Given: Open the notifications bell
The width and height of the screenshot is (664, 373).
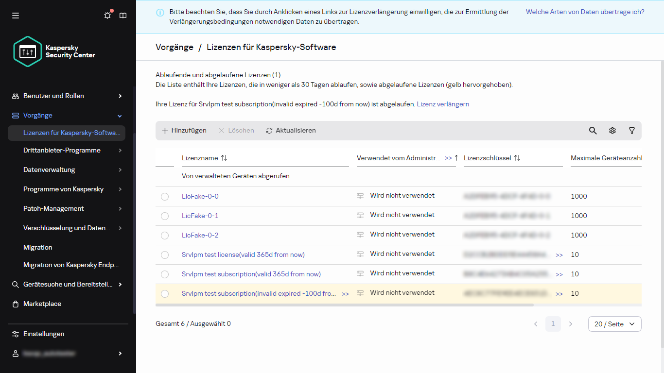Looking at the screenshot, I should click(x=107, y=16).
